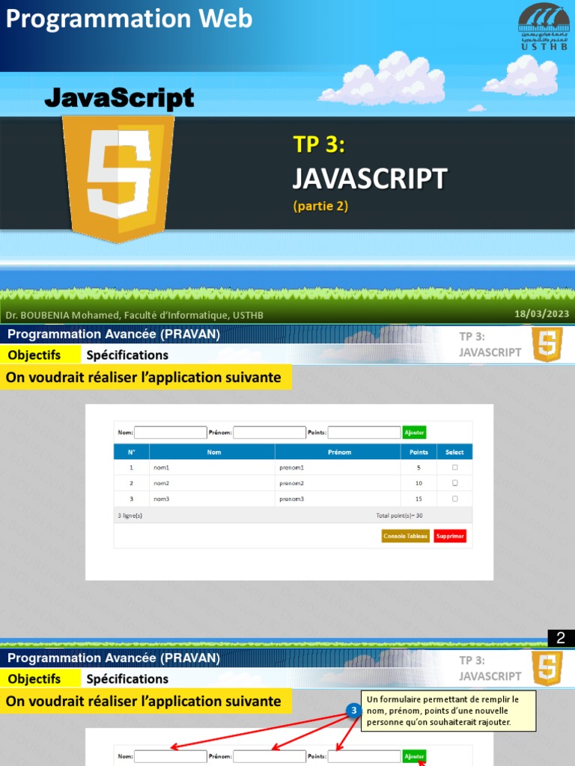Click the large JavaScript shield logo on title slide
Screen dimensions: 575x766
[118, 178]
